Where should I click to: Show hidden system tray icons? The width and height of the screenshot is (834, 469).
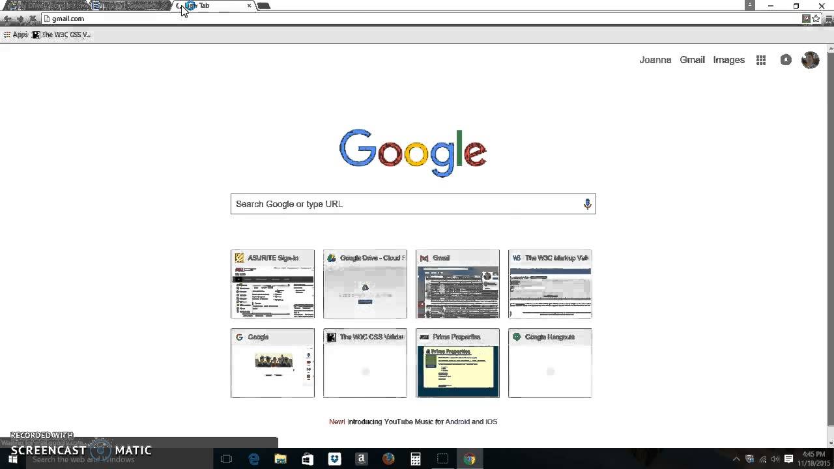(736, 459)
